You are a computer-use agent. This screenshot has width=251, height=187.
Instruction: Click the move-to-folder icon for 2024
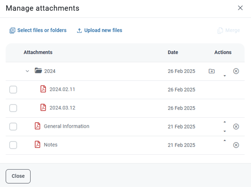pyautogui.click(x=212, y=71)
